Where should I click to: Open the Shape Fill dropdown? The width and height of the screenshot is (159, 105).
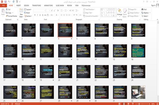(132, 9)
